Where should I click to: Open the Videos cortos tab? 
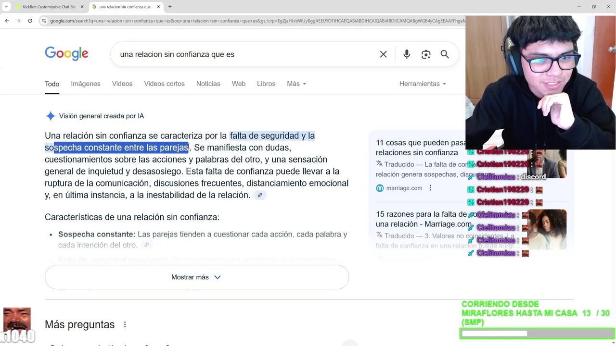(164, 84)
